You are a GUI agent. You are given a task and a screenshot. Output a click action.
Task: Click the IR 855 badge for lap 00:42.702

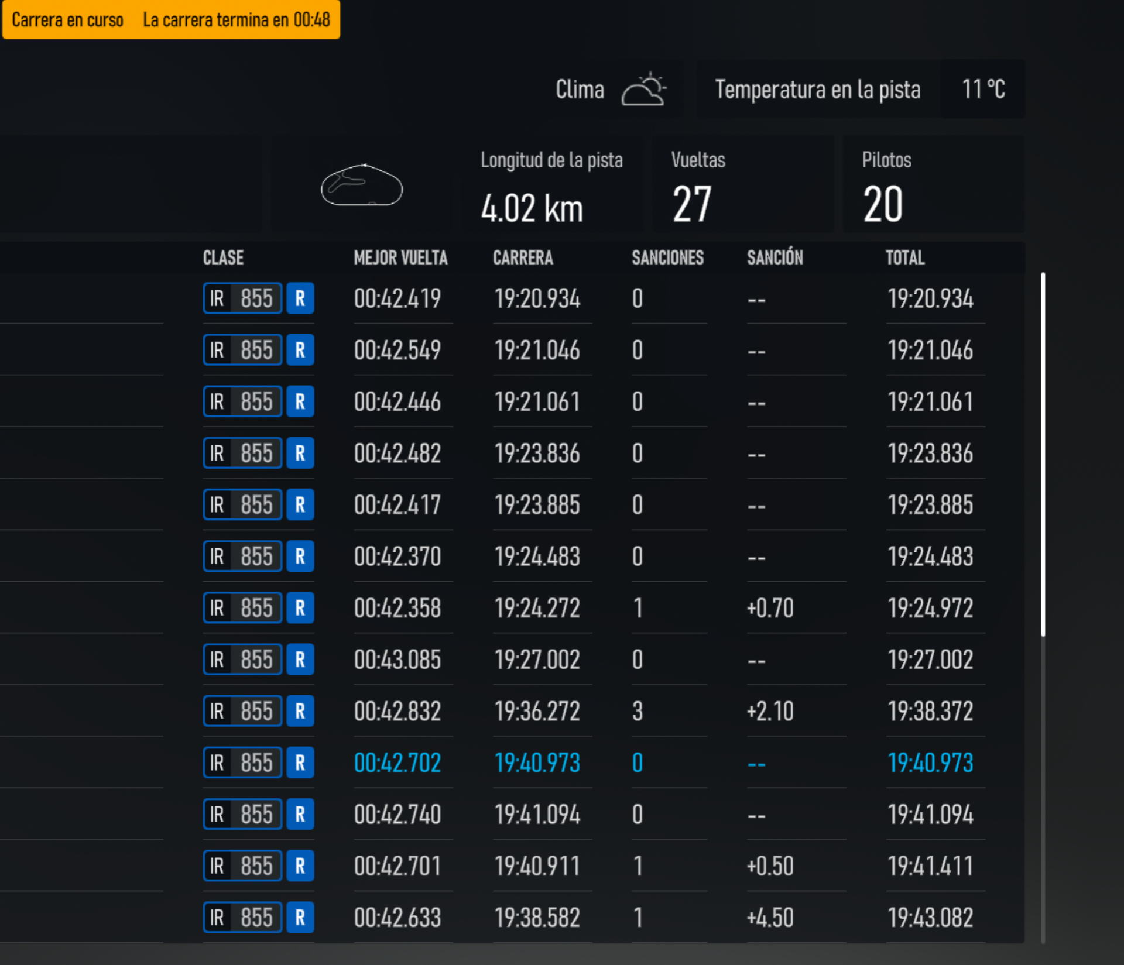pos(242,763)
